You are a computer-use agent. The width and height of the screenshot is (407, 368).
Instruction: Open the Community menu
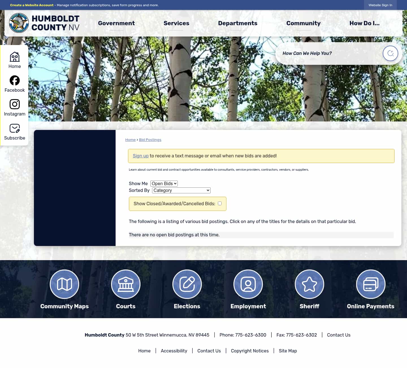pos(304,23)
